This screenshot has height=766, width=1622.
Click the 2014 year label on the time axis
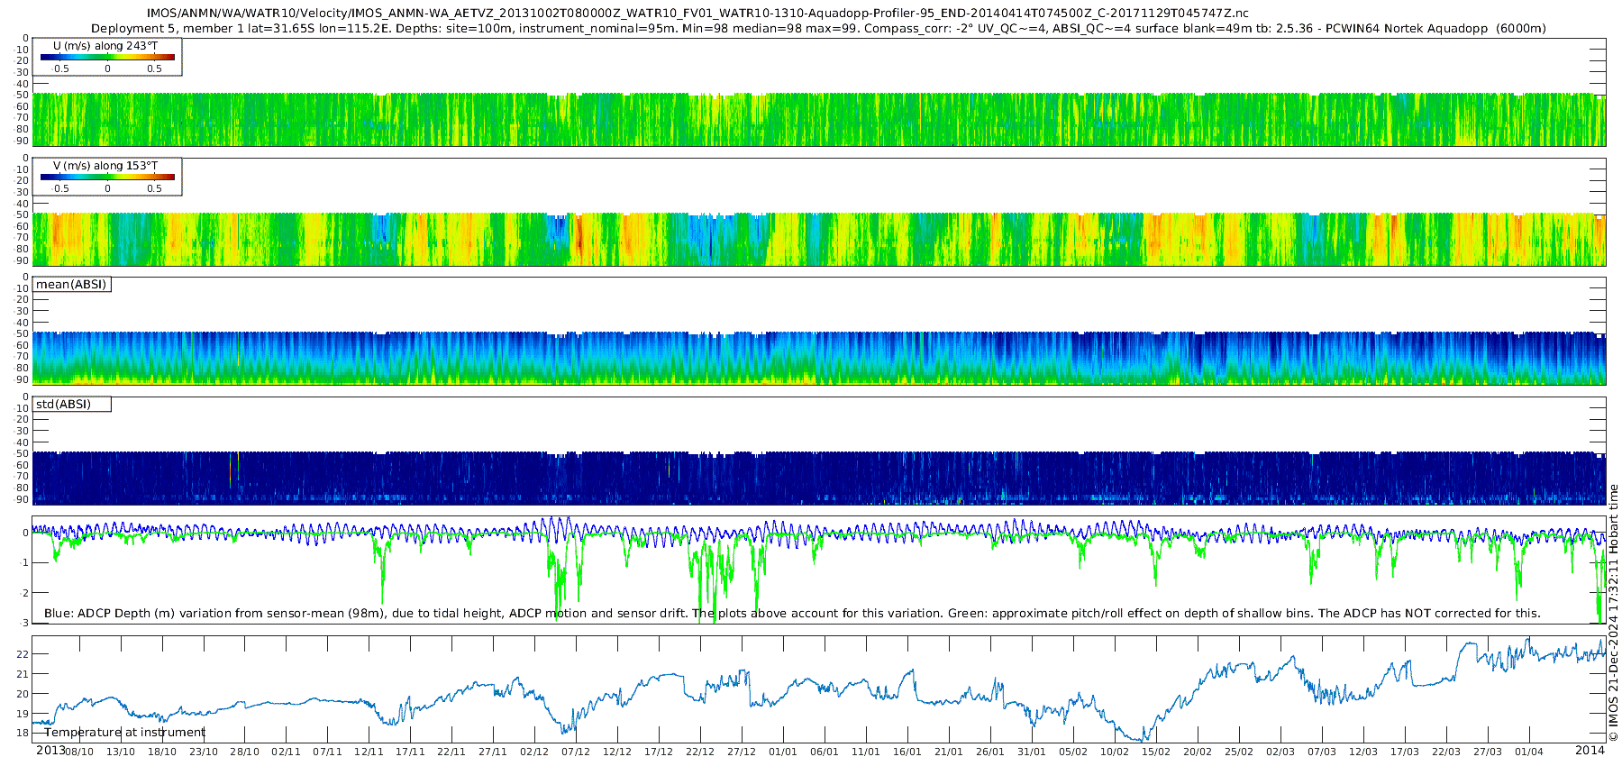[1590, 751]
